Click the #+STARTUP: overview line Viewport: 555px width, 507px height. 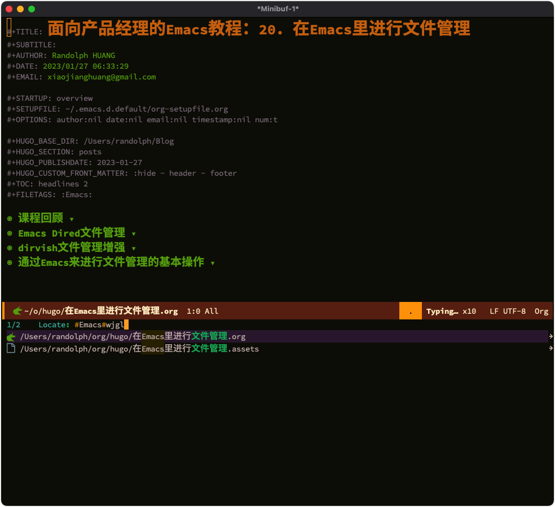(x=50, y=98)
